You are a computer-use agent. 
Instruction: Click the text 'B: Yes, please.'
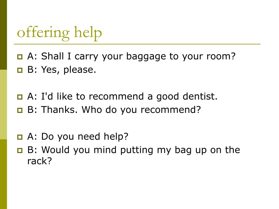[x=62, y=70]
